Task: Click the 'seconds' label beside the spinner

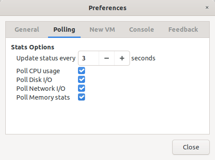Action: (x=143, y=58)
